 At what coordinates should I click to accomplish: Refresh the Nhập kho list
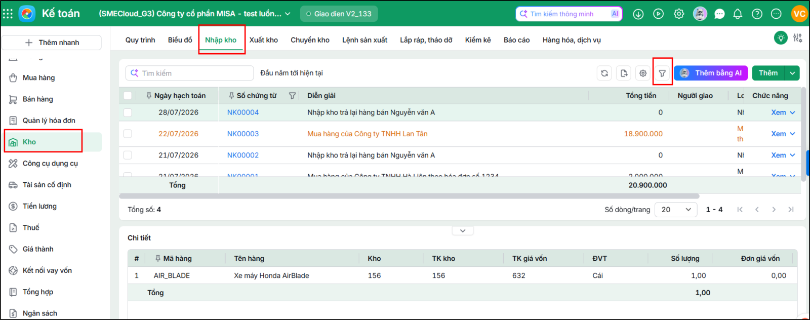point(604,73)
